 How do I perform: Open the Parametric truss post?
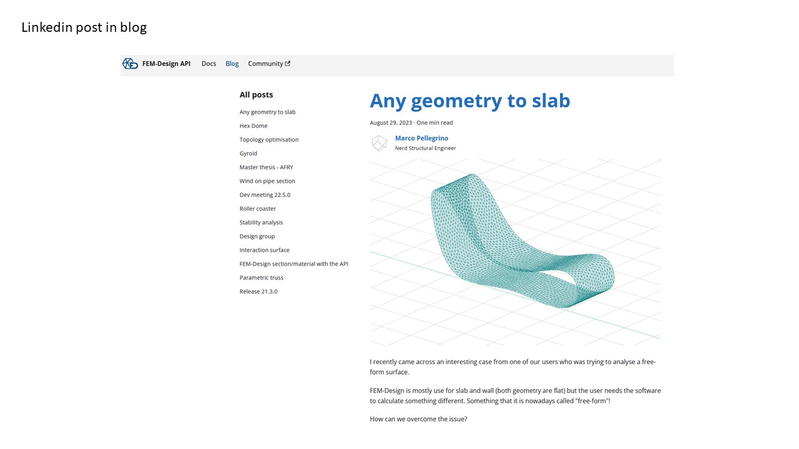pyautogui.click(x=261, y=278)
